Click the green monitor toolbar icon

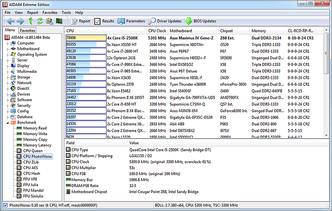(x=59, y=21)
